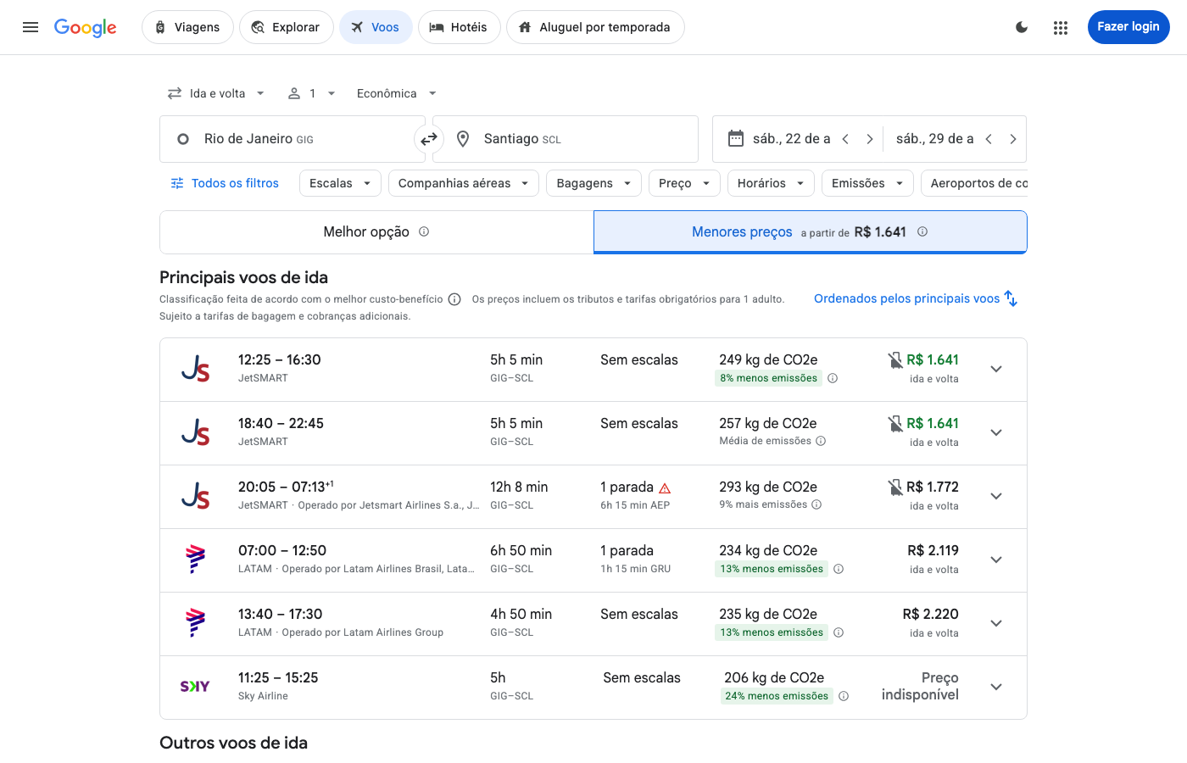Edit the Santiago destination field
This screenshot has width=1187, height=763.
(x=566, y=139)
